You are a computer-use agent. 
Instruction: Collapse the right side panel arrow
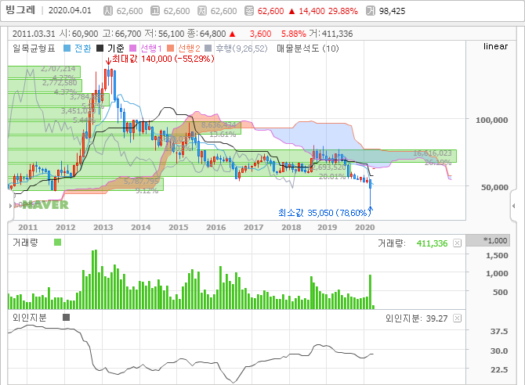[x=513, y=206]
